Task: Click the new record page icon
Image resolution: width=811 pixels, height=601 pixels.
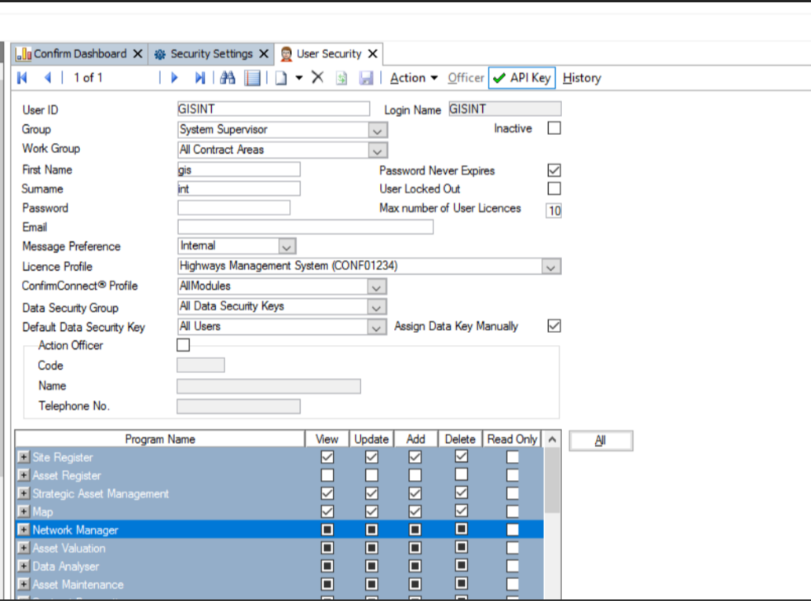Action: tap(281, 78)
